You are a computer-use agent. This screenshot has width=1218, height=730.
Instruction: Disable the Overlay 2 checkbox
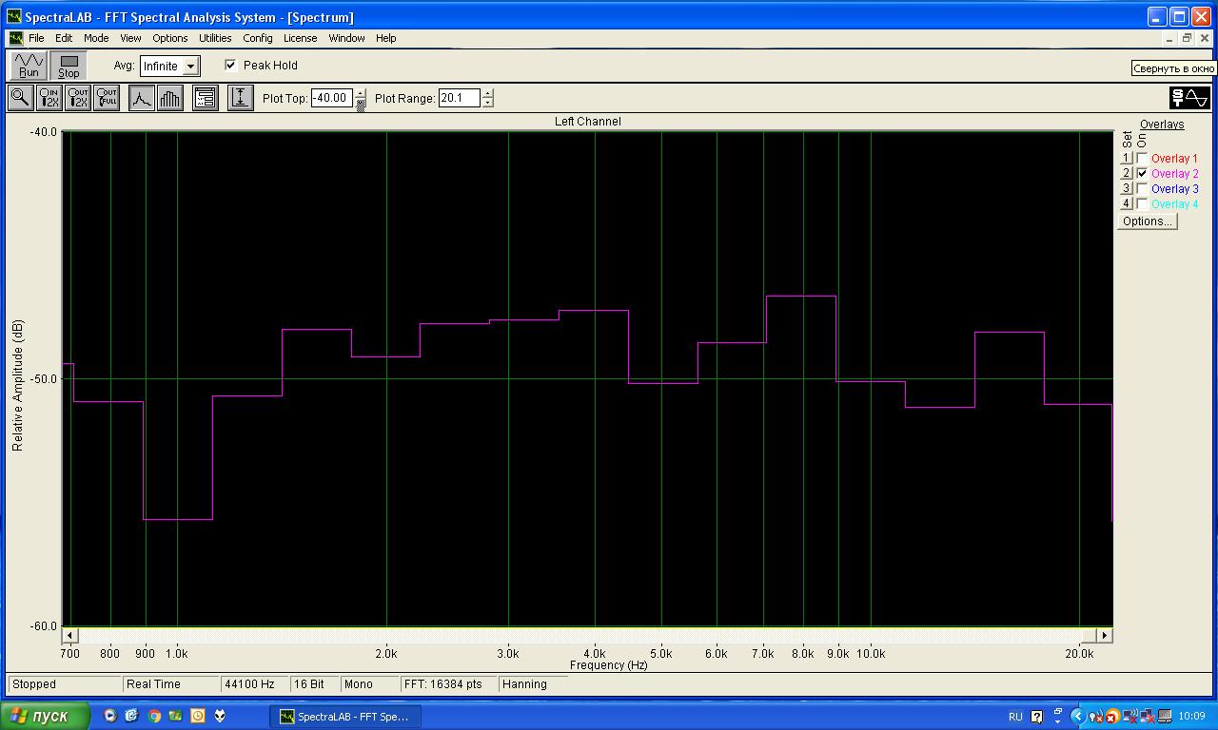1142,174
